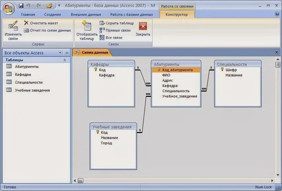Click Скрыть таблицу in the ribbon
The width and height of the screenshot is (282, 191).
pos(117,23)
